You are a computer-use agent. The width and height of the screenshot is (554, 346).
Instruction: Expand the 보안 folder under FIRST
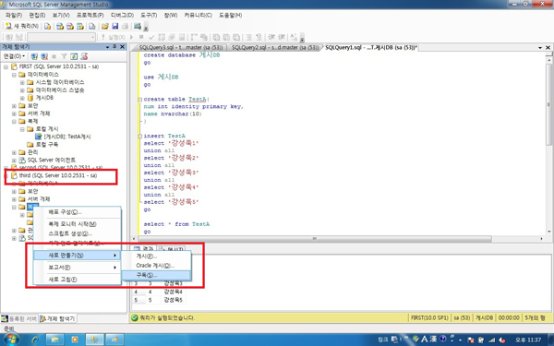point(14,105)
